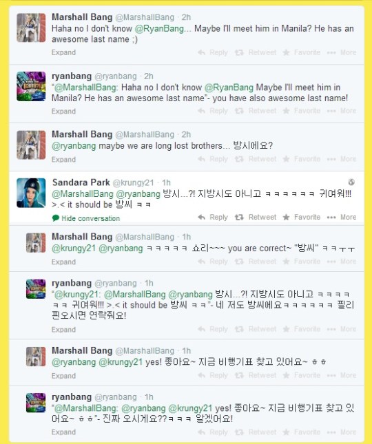Expand ryanbang's tweet quoting awesome last name
This screenshot has width=372, height=444.
(x=63, y=112)
